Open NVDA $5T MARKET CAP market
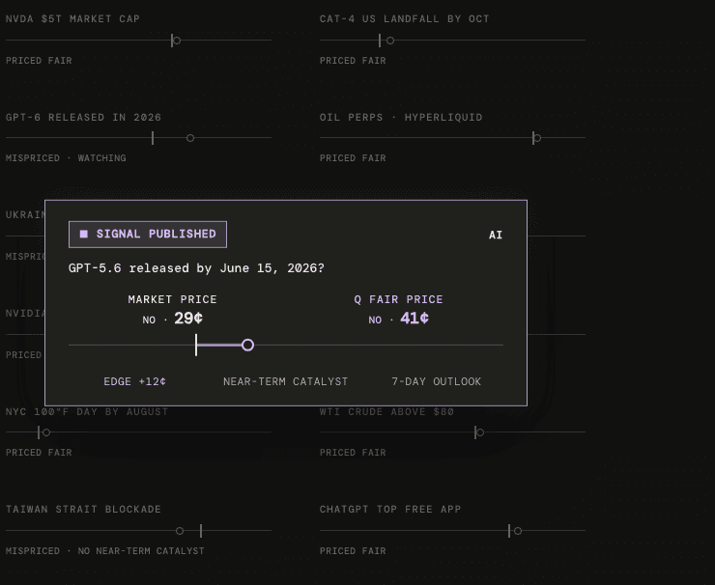The height and width of the screenshot is (585, 715). pos(72,18)
